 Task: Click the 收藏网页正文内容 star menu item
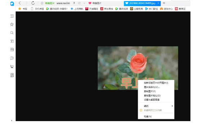pos(156,110)
